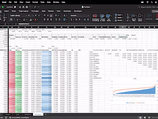The height and width of the screenshot is (119, 158).
Task: Open Conditional Formatting menu
Action: [95, 18]
